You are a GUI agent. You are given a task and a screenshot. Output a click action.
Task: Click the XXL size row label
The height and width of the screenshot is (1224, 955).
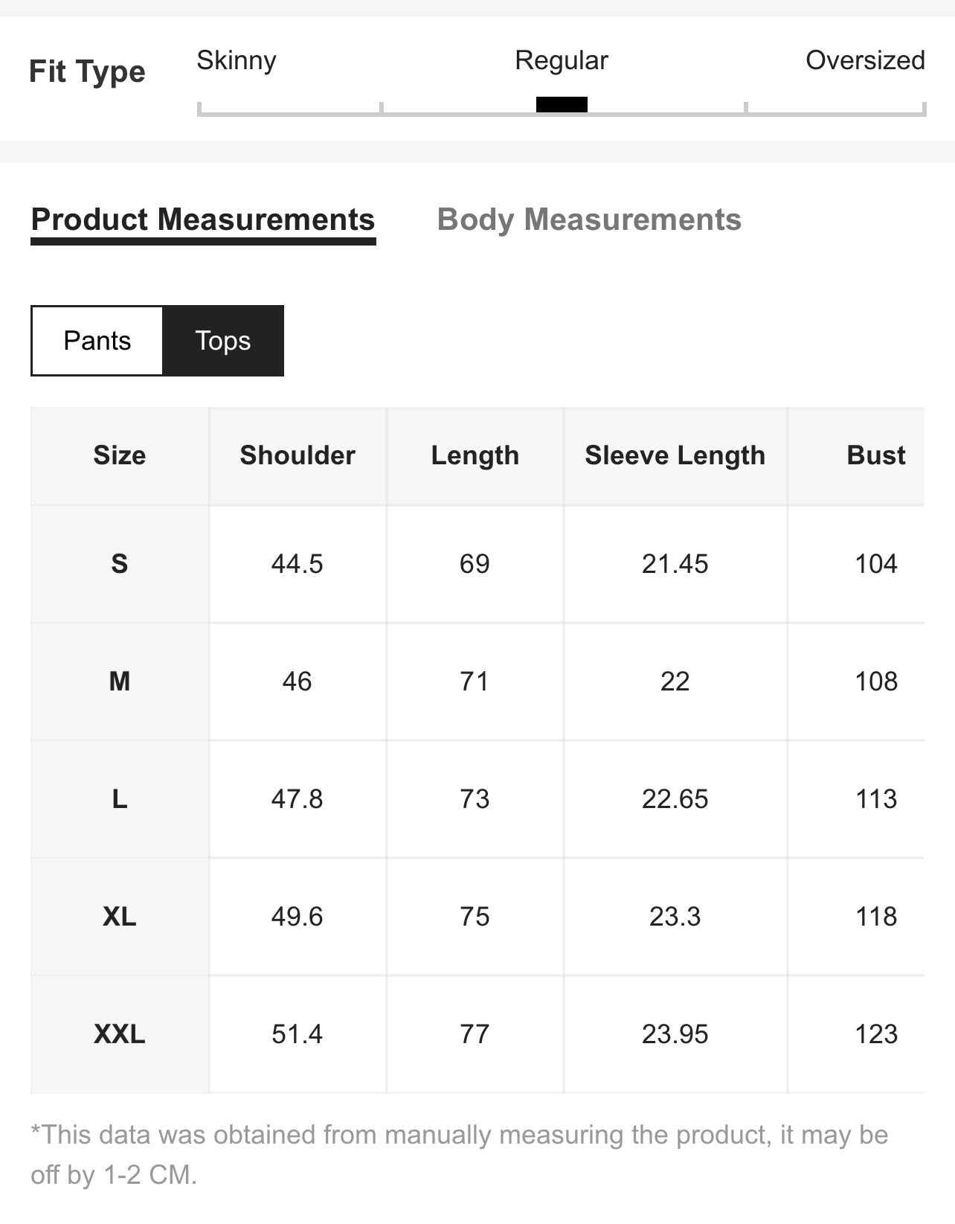point(120,1034)
